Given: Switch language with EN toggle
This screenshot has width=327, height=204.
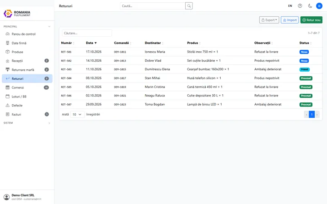Looking at the screenshot, I should coord(290,6).
